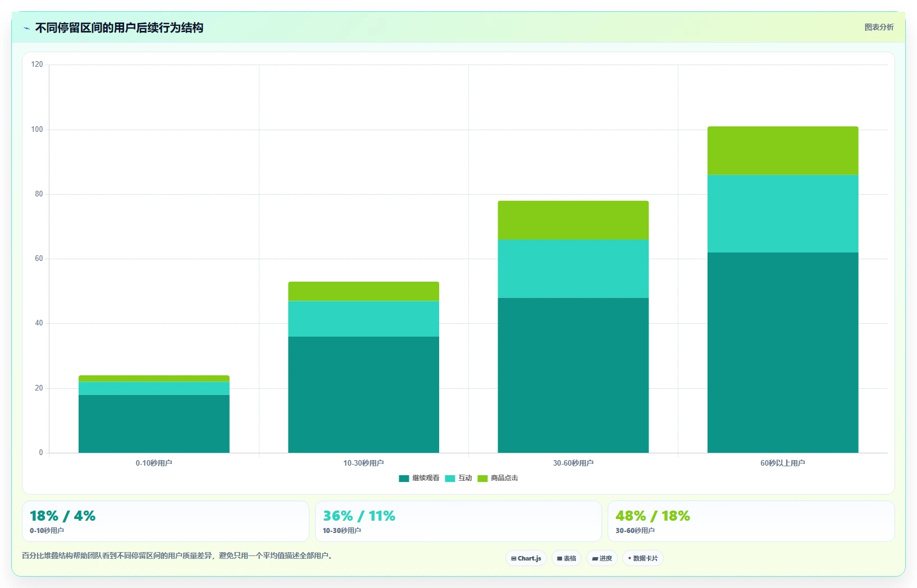The height and width of the screenshot is (588, 917).
Task: Click the y-axis value 100
Action: 37,130
